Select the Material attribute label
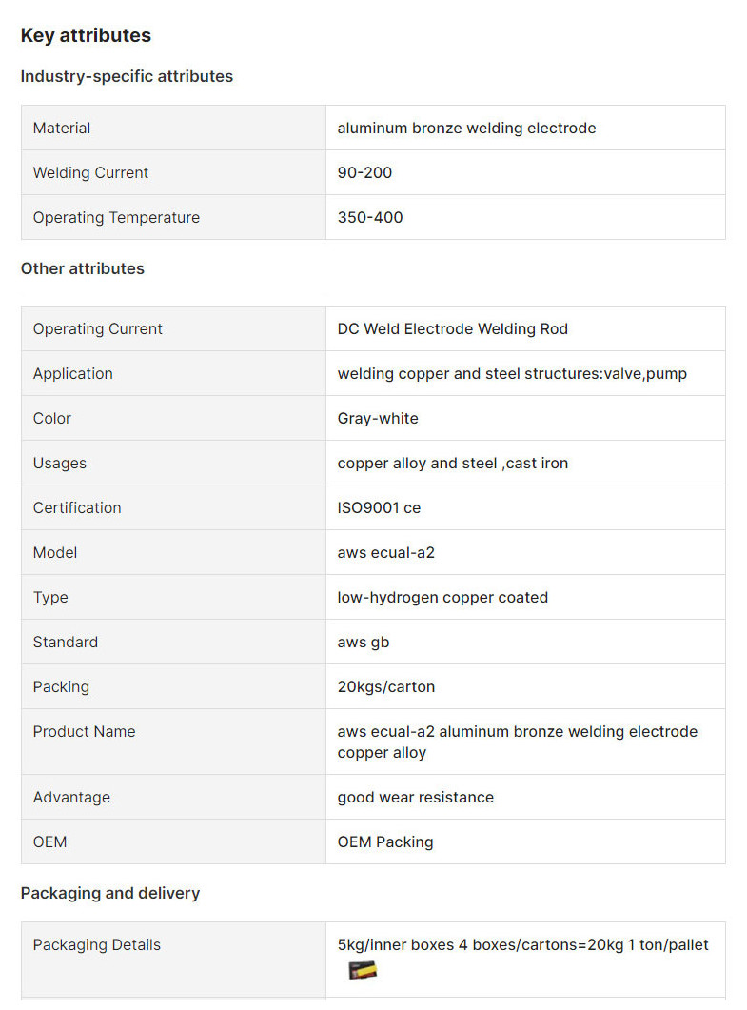 (x=62, y=128)
